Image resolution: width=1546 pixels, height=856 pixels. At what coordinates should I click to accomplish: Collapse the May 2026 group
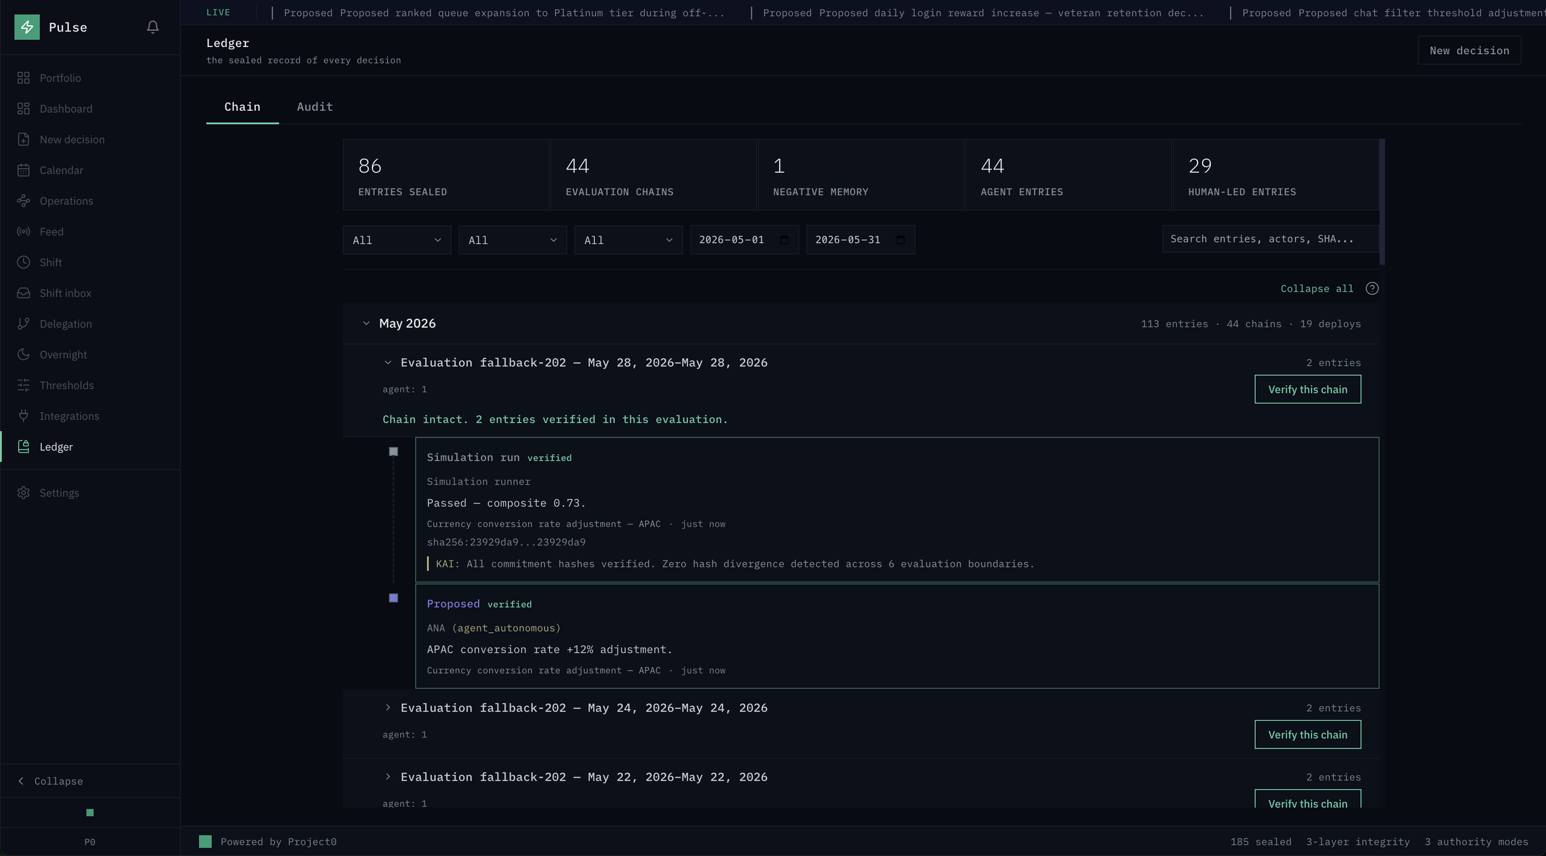coord(366,323)
